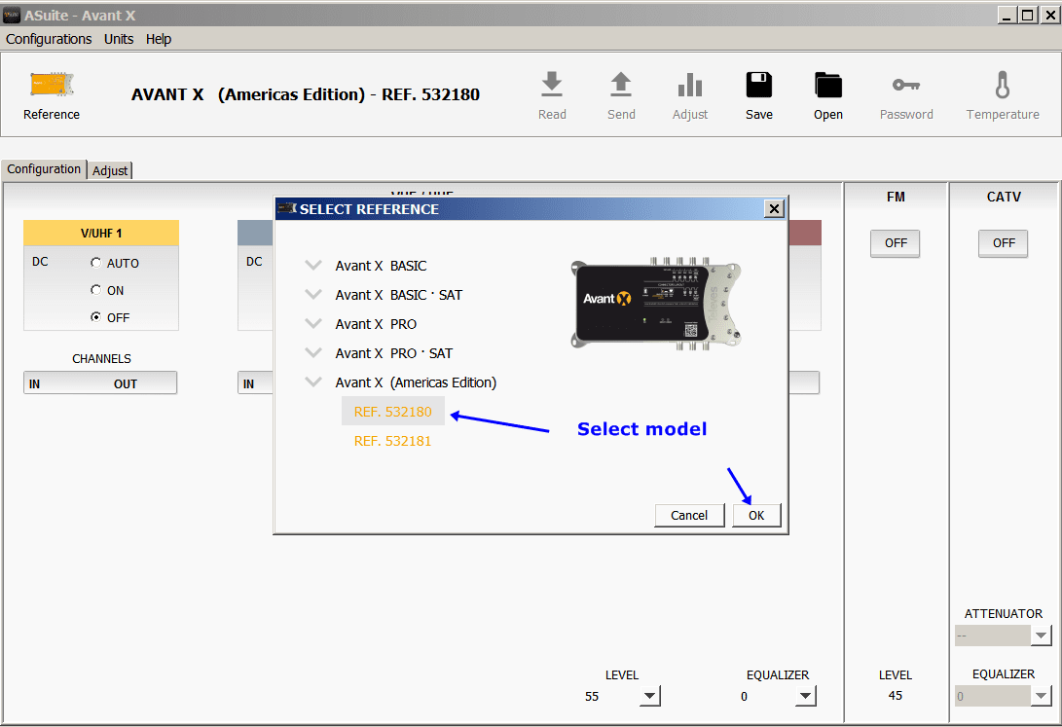
Task: Open the Units menu
Action: click(x=119, y=39)
